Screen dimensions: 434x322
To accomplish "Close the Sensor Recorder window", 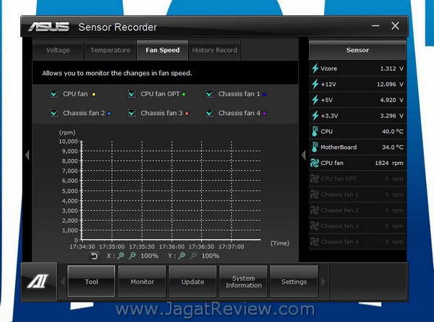I will (395, 26).
